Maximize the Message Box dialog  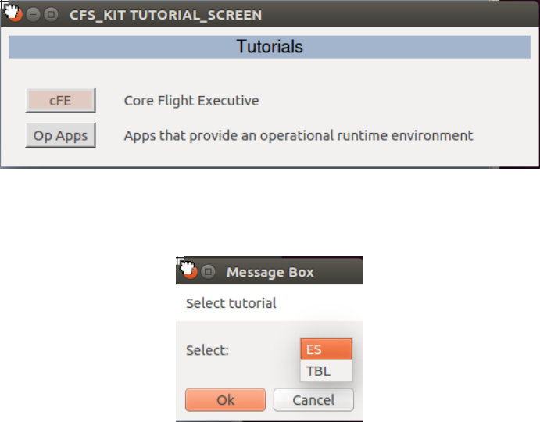(x=208, y=272)
